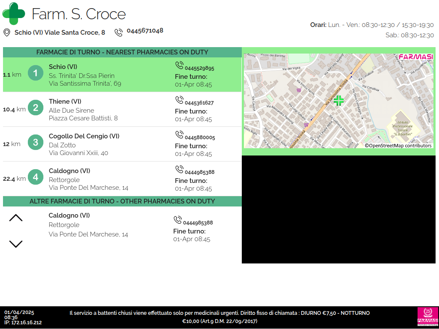Click the green cross pharmacy logo
The height and width of the screenshot is (329, 439).
(14, 14)
